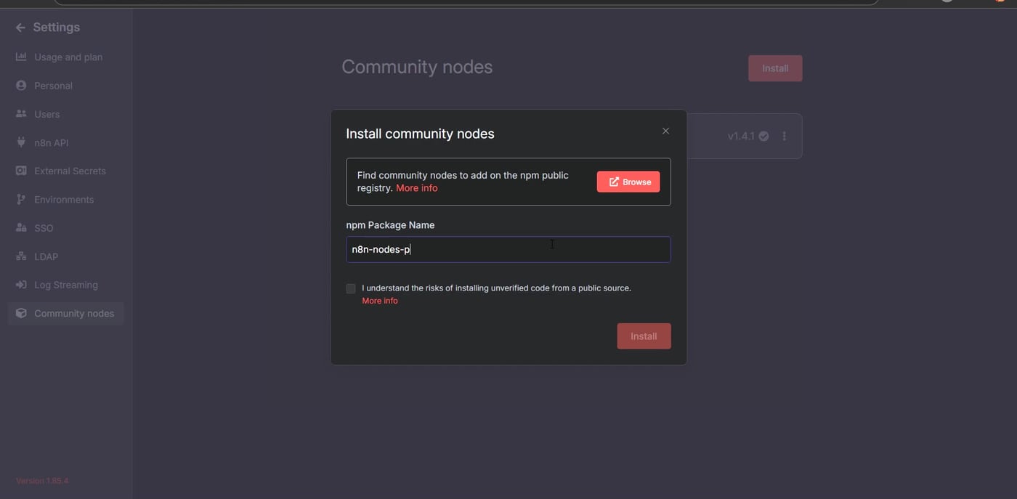The image size is (1017, 499).
Task: Open the three-dot menu on the package card
Action: 784,136
